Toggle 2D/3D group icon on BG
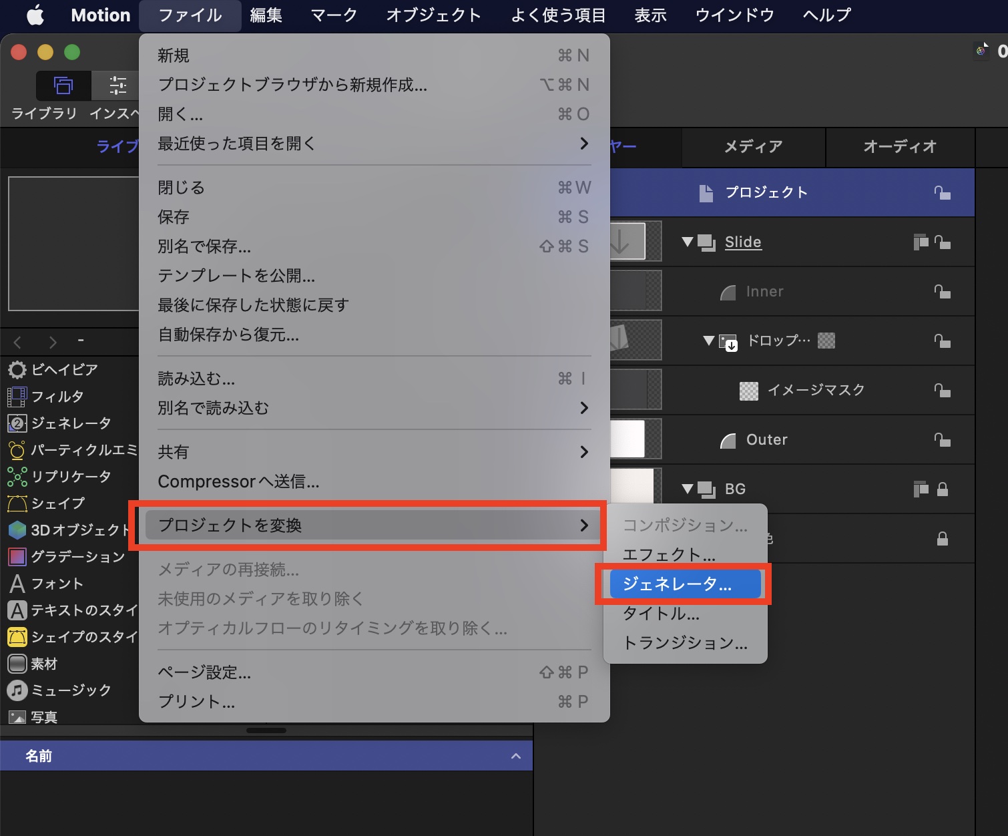Screen dimensions: 1008x836 point(921,489)
